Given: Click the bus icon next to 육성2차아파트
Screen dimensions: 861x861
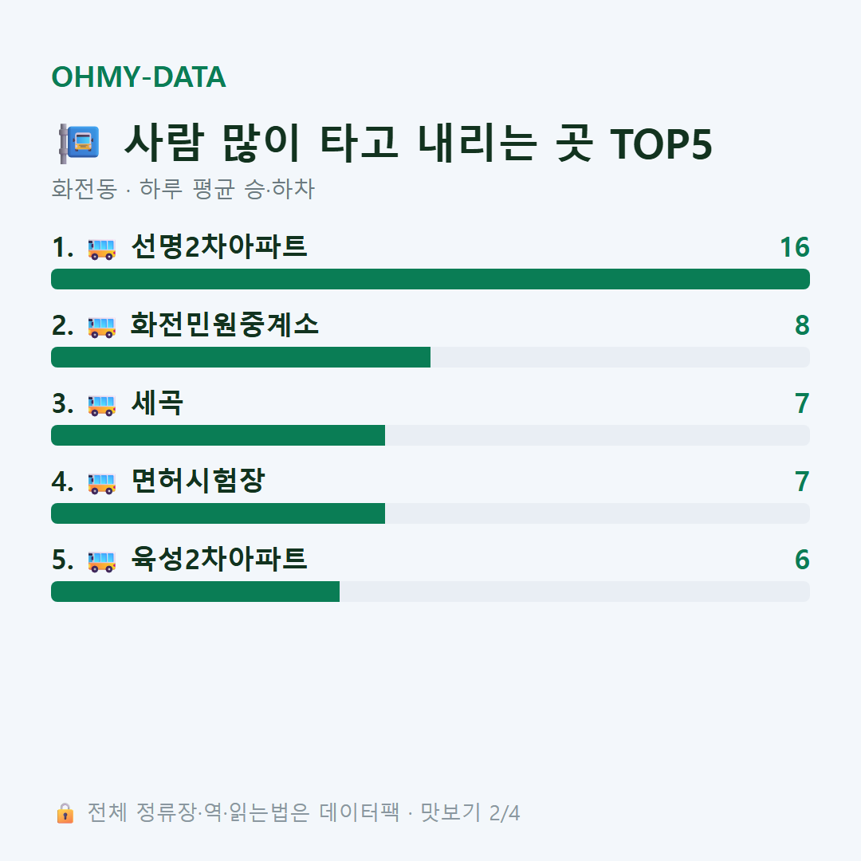Looking at the screenshot, I should (101, 561).
